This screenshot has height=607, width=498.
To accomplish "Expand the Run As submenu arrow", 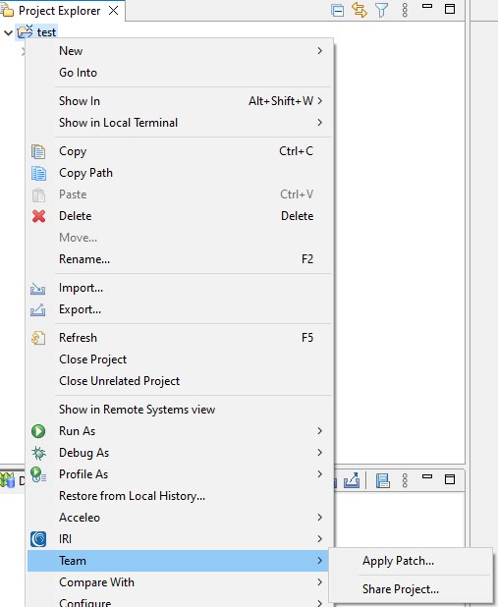I will [320, 431].
